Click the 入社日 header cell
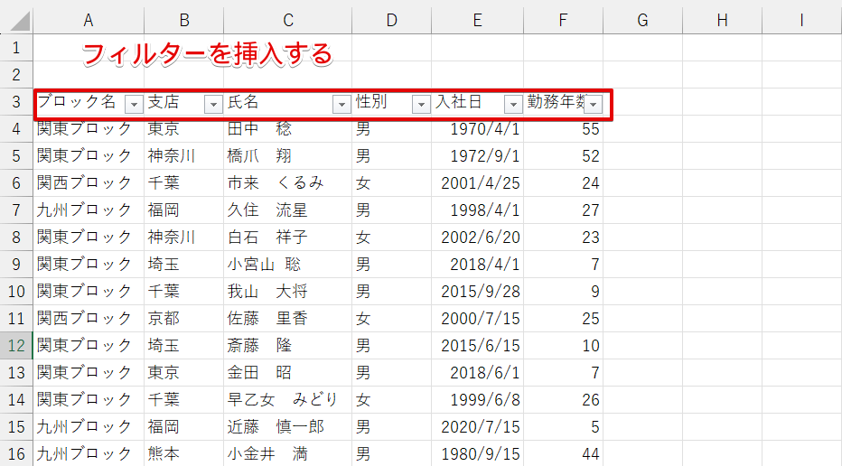842x466 pixels. pos(477,102)
